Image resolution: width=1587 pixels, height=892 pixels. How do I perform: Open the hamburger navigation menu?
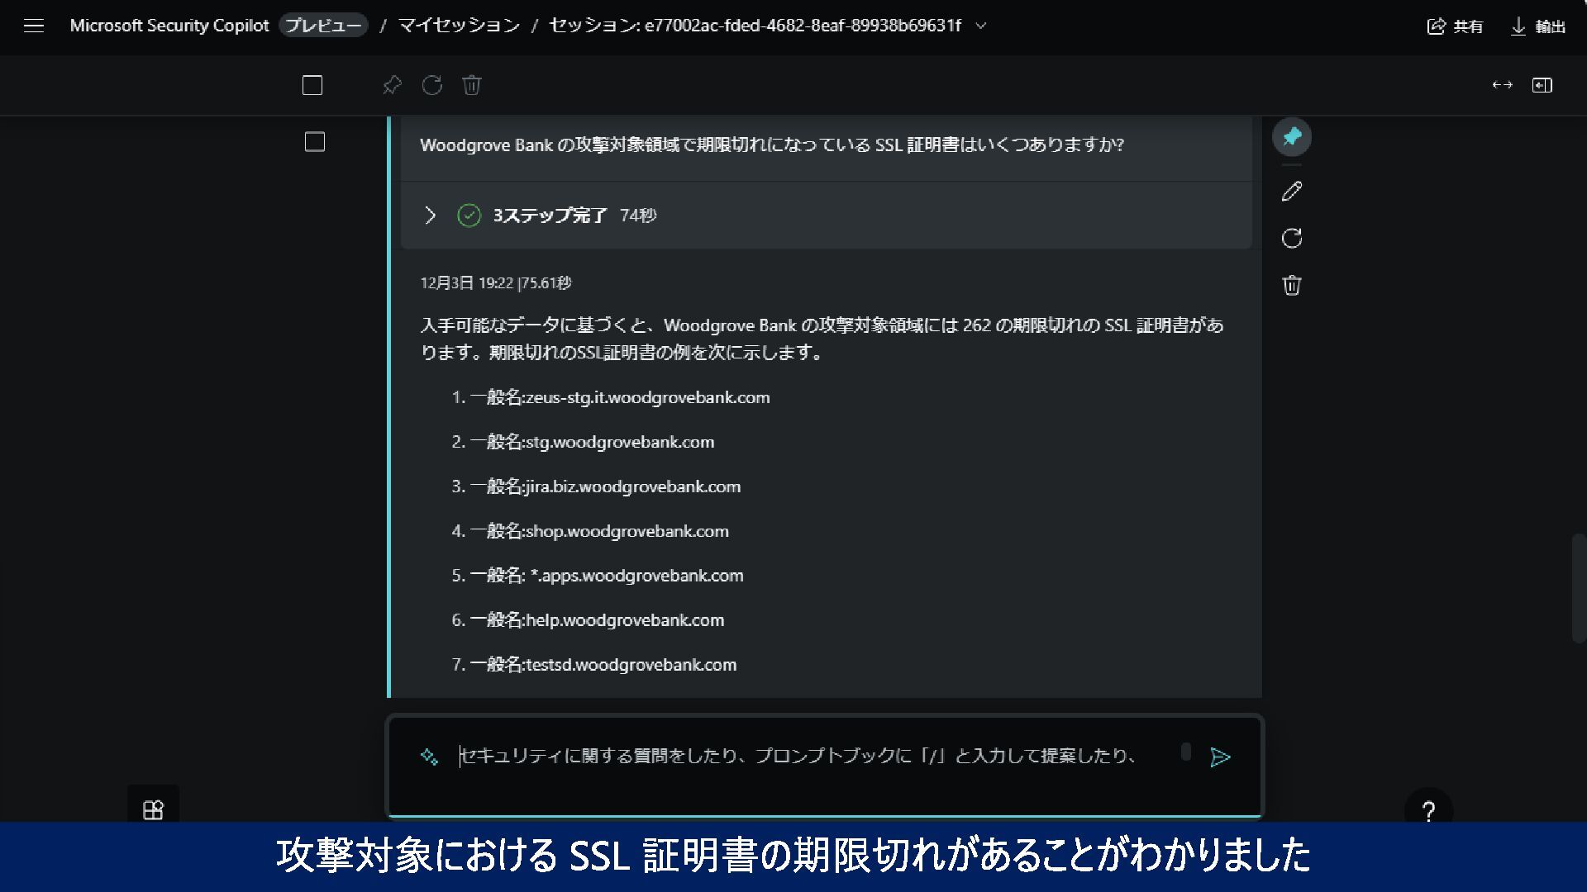point(33,26)
